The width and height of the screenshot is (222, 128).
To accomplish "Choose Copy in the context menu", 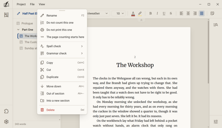I will coord(62,63).
